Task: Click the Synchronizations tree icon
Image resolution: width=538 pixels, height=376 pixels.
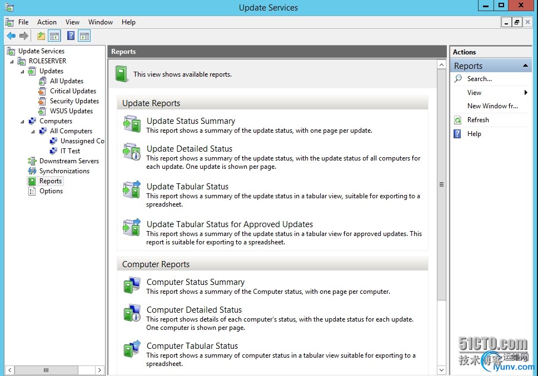Action: point(32,171)
